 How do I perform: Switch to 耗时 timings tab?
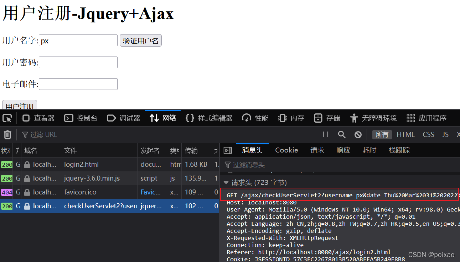click(369, 150)
